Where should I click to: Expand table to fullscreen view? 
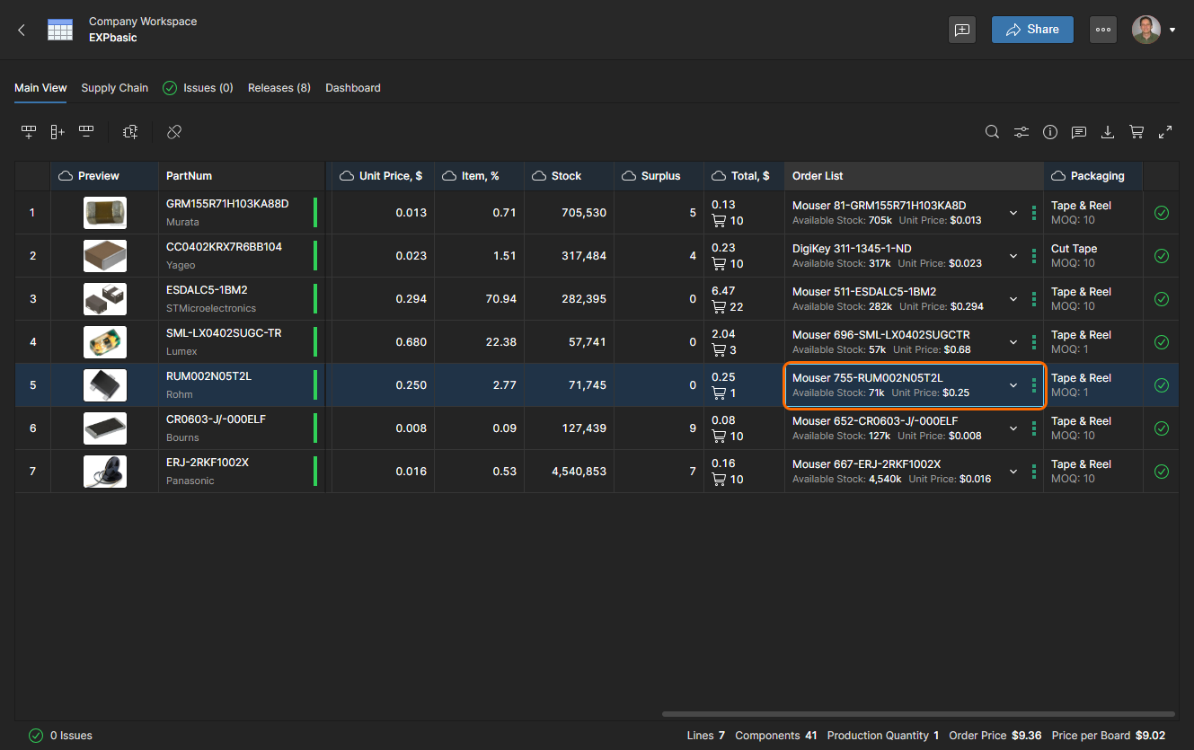pyautogui.click(x=1165, y=132)
